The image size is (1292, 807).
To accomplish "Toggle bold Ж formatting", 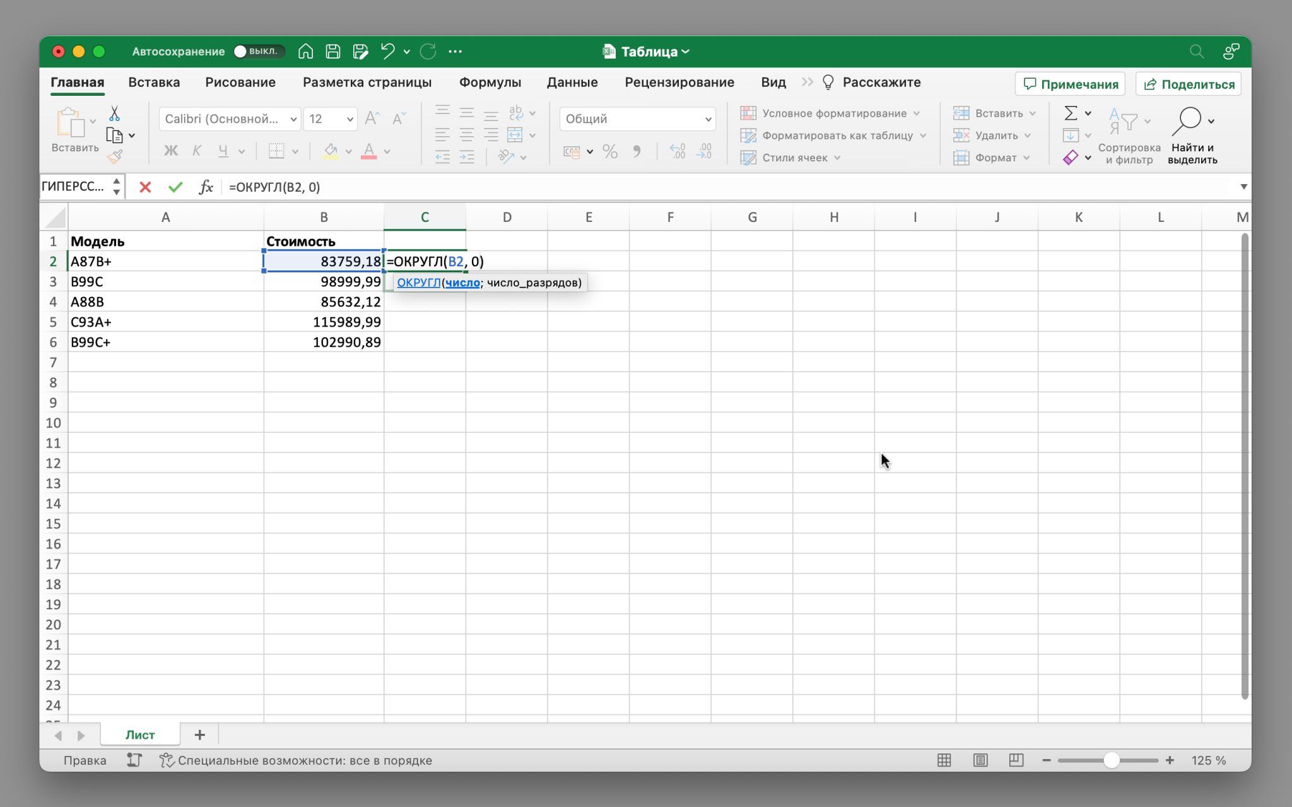I will point(171,151).
